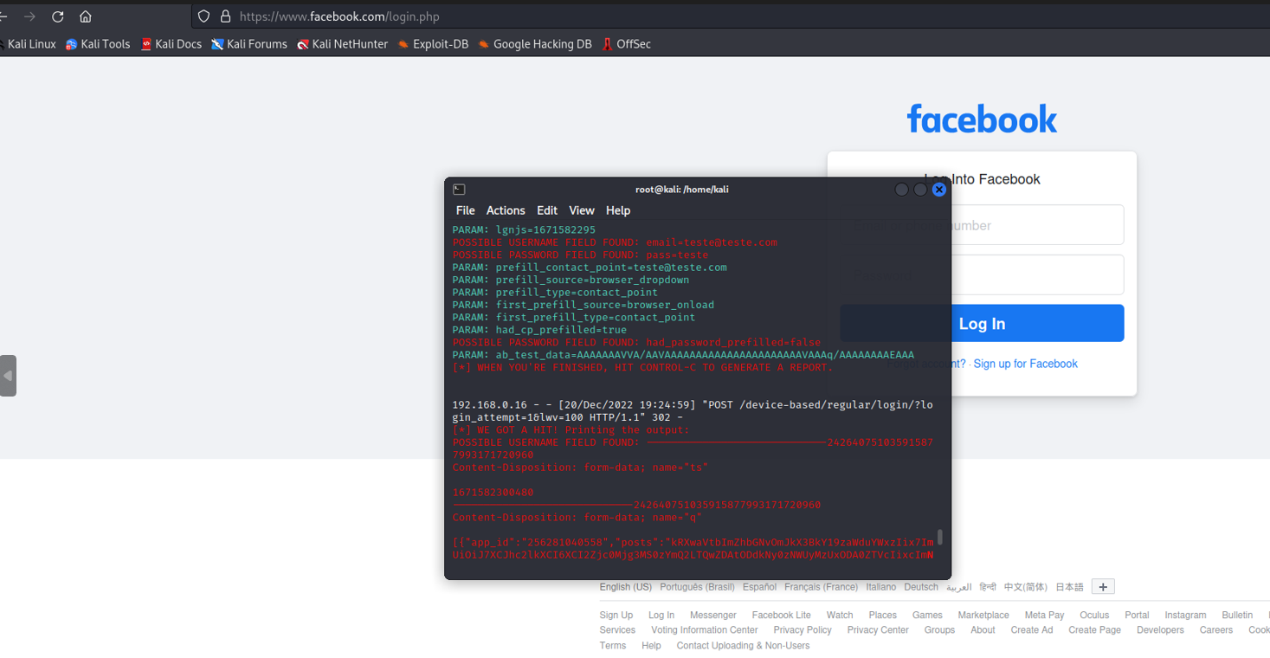Open Oculus footer link
1270x658 pixels.
pyautogui.click(x=1094, y=616)
